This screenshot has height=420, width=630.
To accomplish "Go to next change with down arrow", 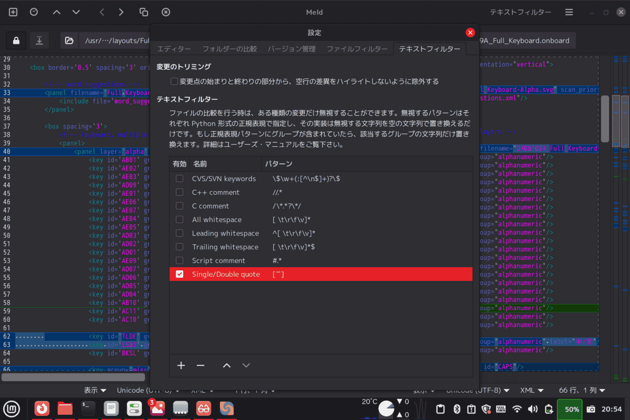I will [76, 12].
